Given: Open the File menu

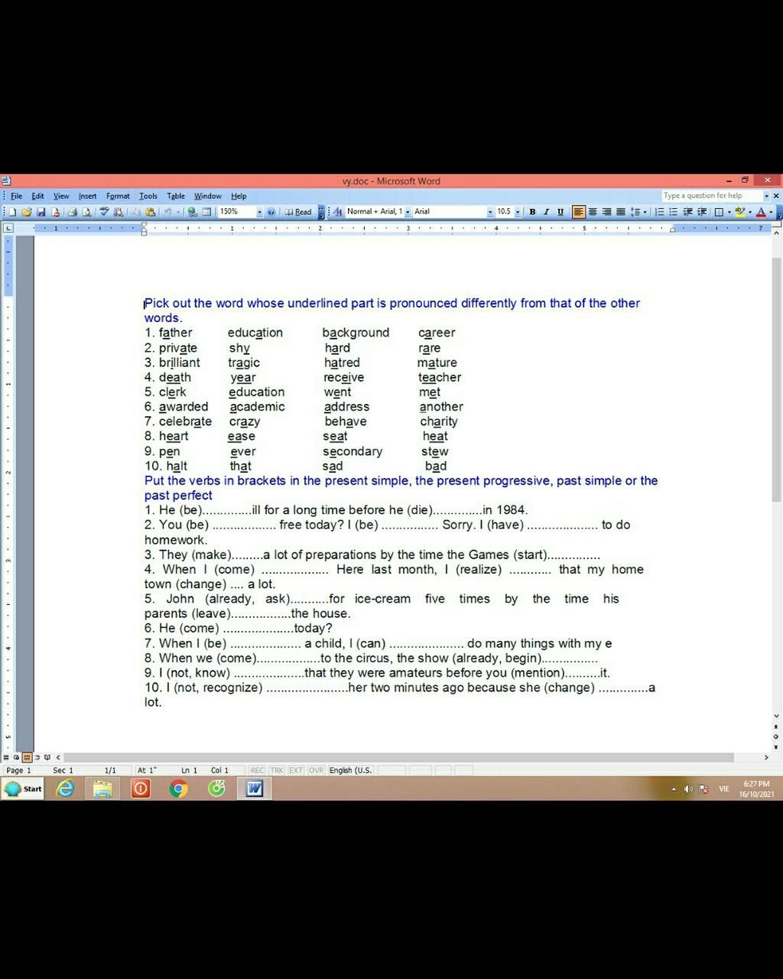Looking at the screenshot, I should (16, 196).
